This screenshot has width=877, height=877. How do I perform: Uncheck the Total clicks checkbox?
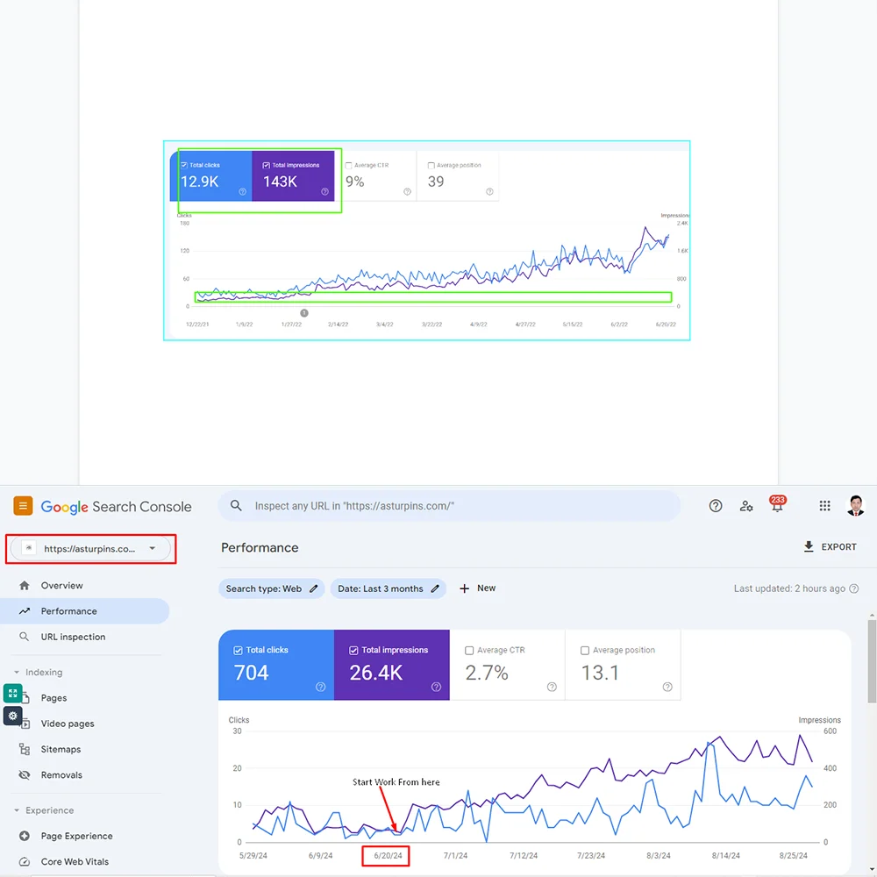pos(239,651)
